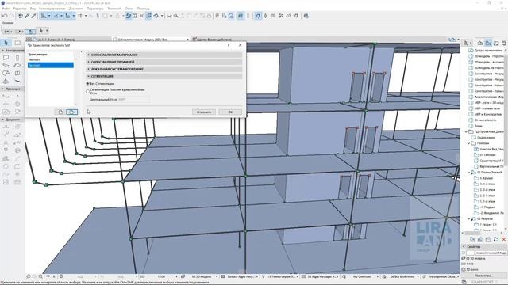Select the 'Содержание' item in the Navigator
The height and width of the screenshot is (285, 508).
coord(486,138)
